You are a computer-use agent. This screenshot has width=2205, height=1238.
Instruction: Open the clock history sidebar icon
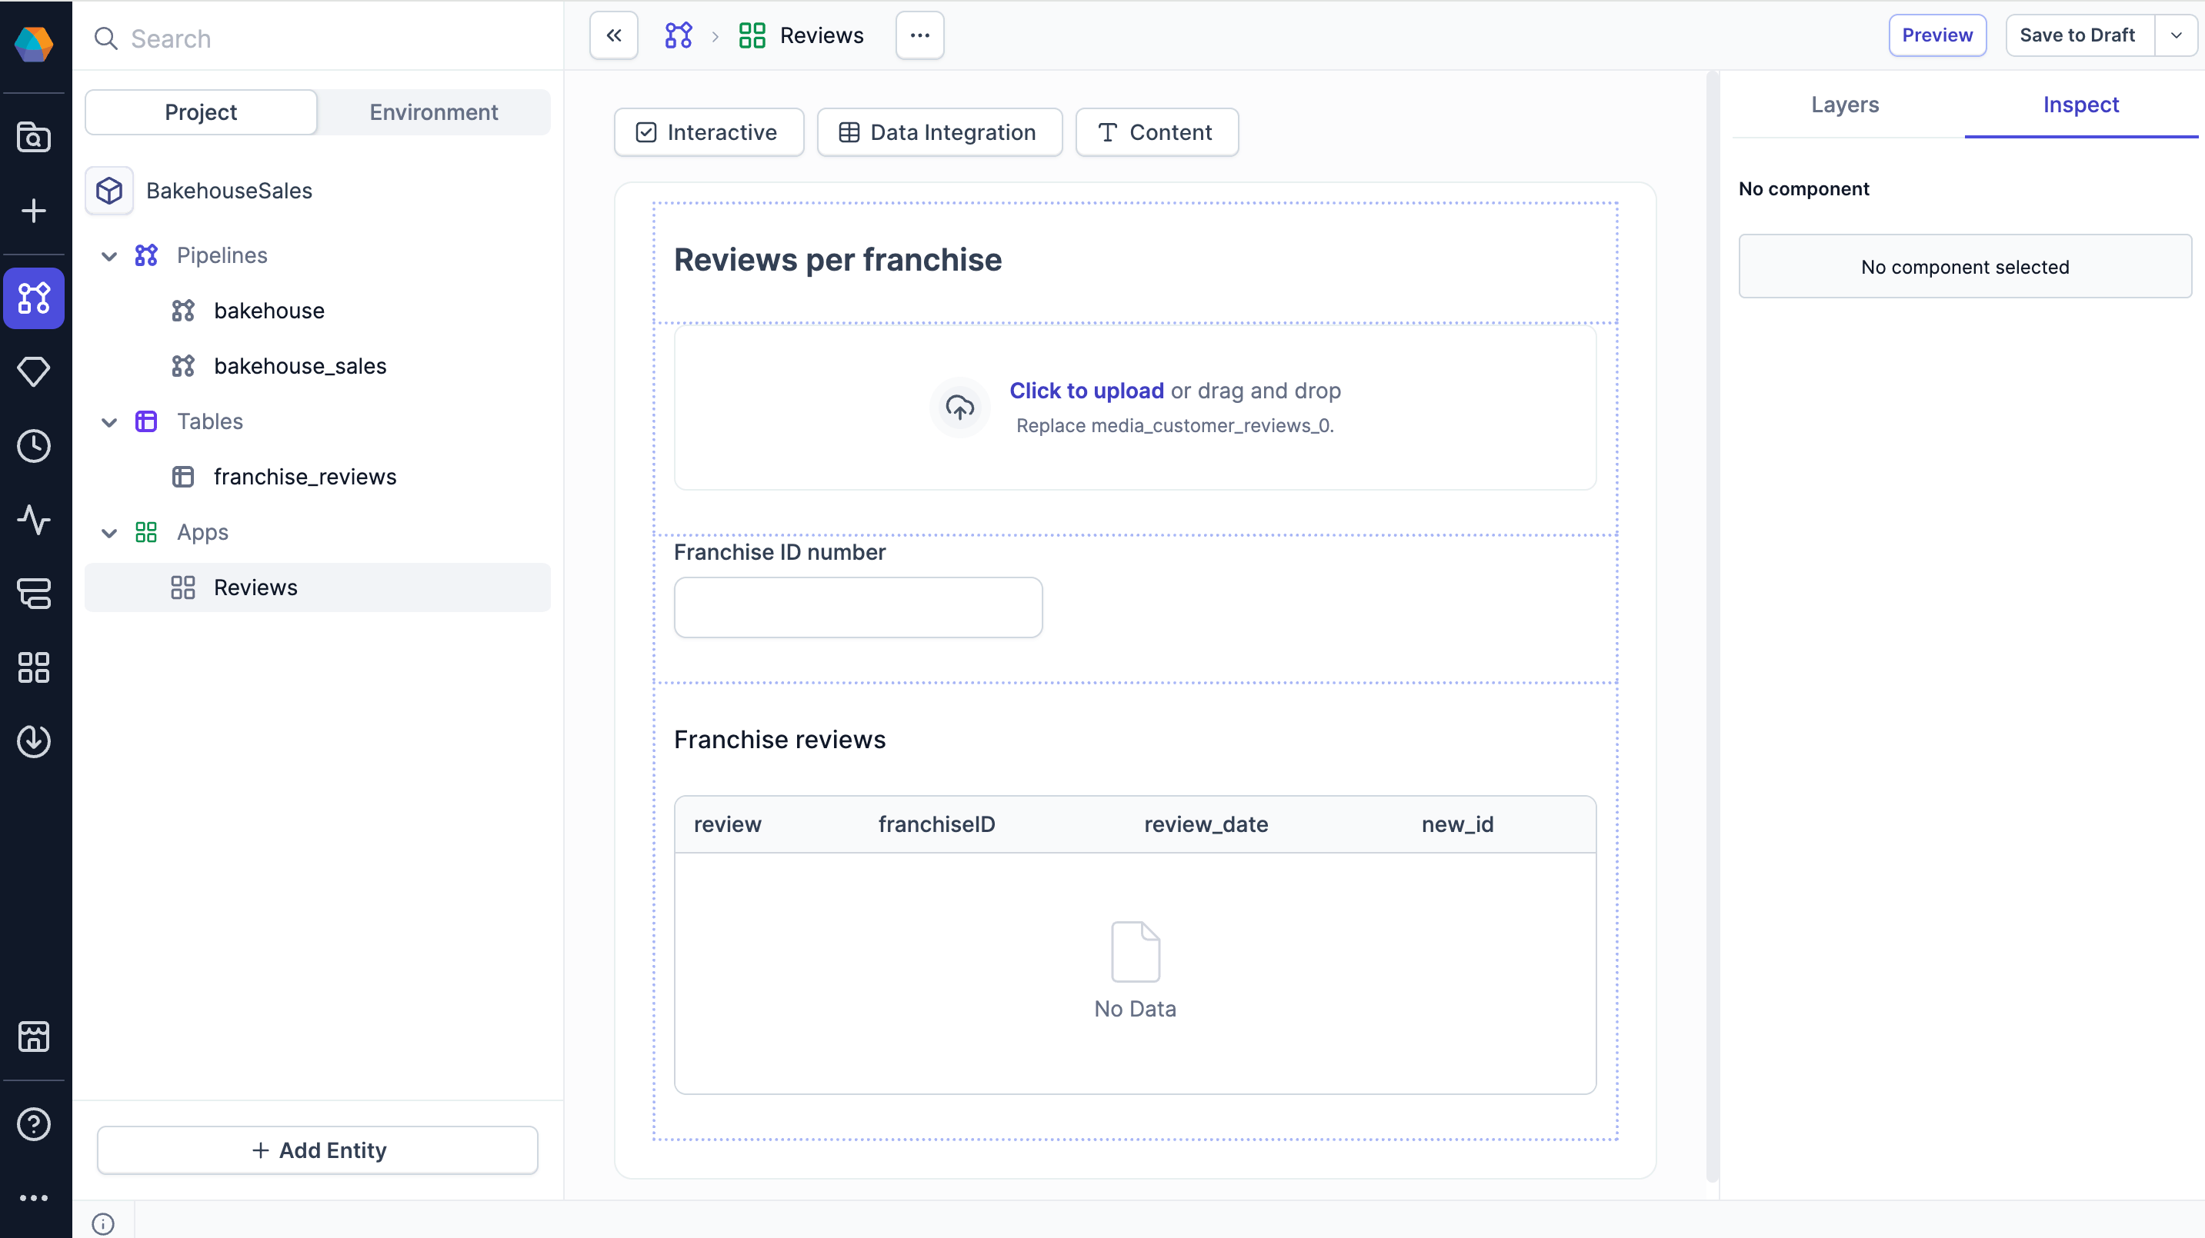point(35,446)
